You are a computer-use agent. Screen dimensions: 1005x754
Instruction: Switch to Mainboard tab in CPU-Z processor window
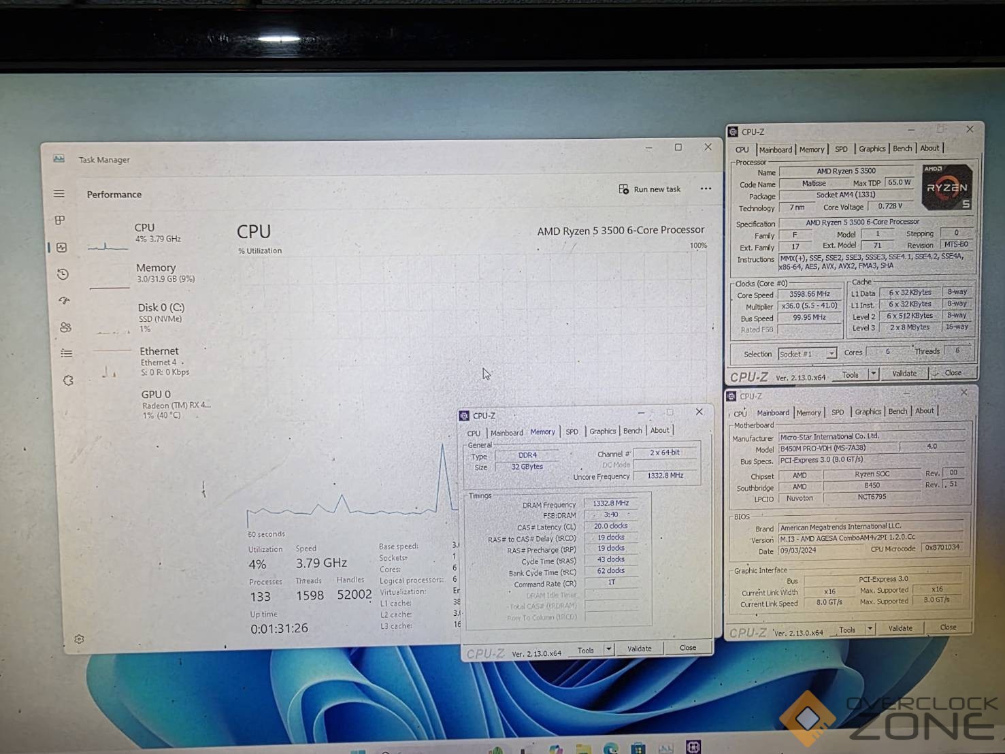click(x=775, y=150)
